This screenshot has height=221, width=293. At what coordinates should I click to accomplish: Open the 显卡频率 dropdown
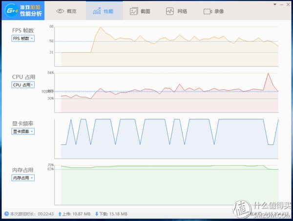(x=23, y=132)
